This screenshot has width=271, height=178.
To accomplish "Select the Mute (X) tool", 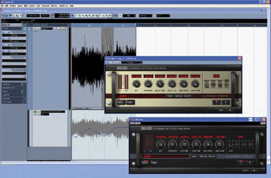I will pos(93,16).
